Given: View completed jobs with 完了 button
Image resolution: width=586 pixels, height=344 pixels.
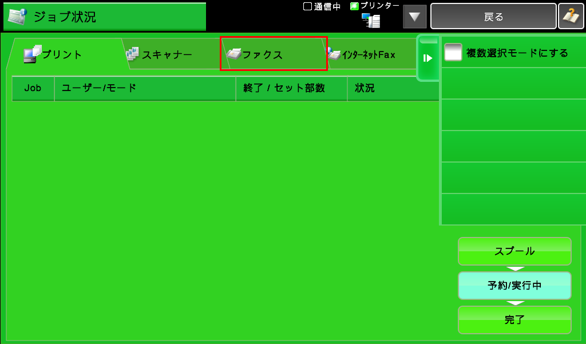Looking at the screenshot, I should tap(514, 319).
